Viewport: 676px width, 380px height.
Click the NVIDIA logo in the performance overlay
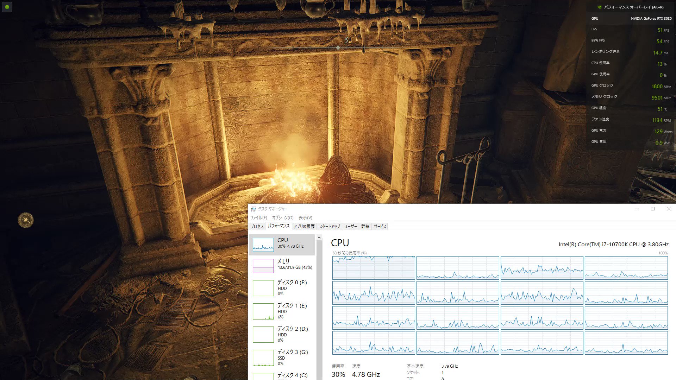(599, 7)
